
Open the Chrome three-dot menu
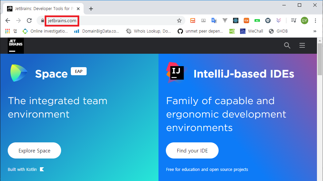(x=315, y=20)
